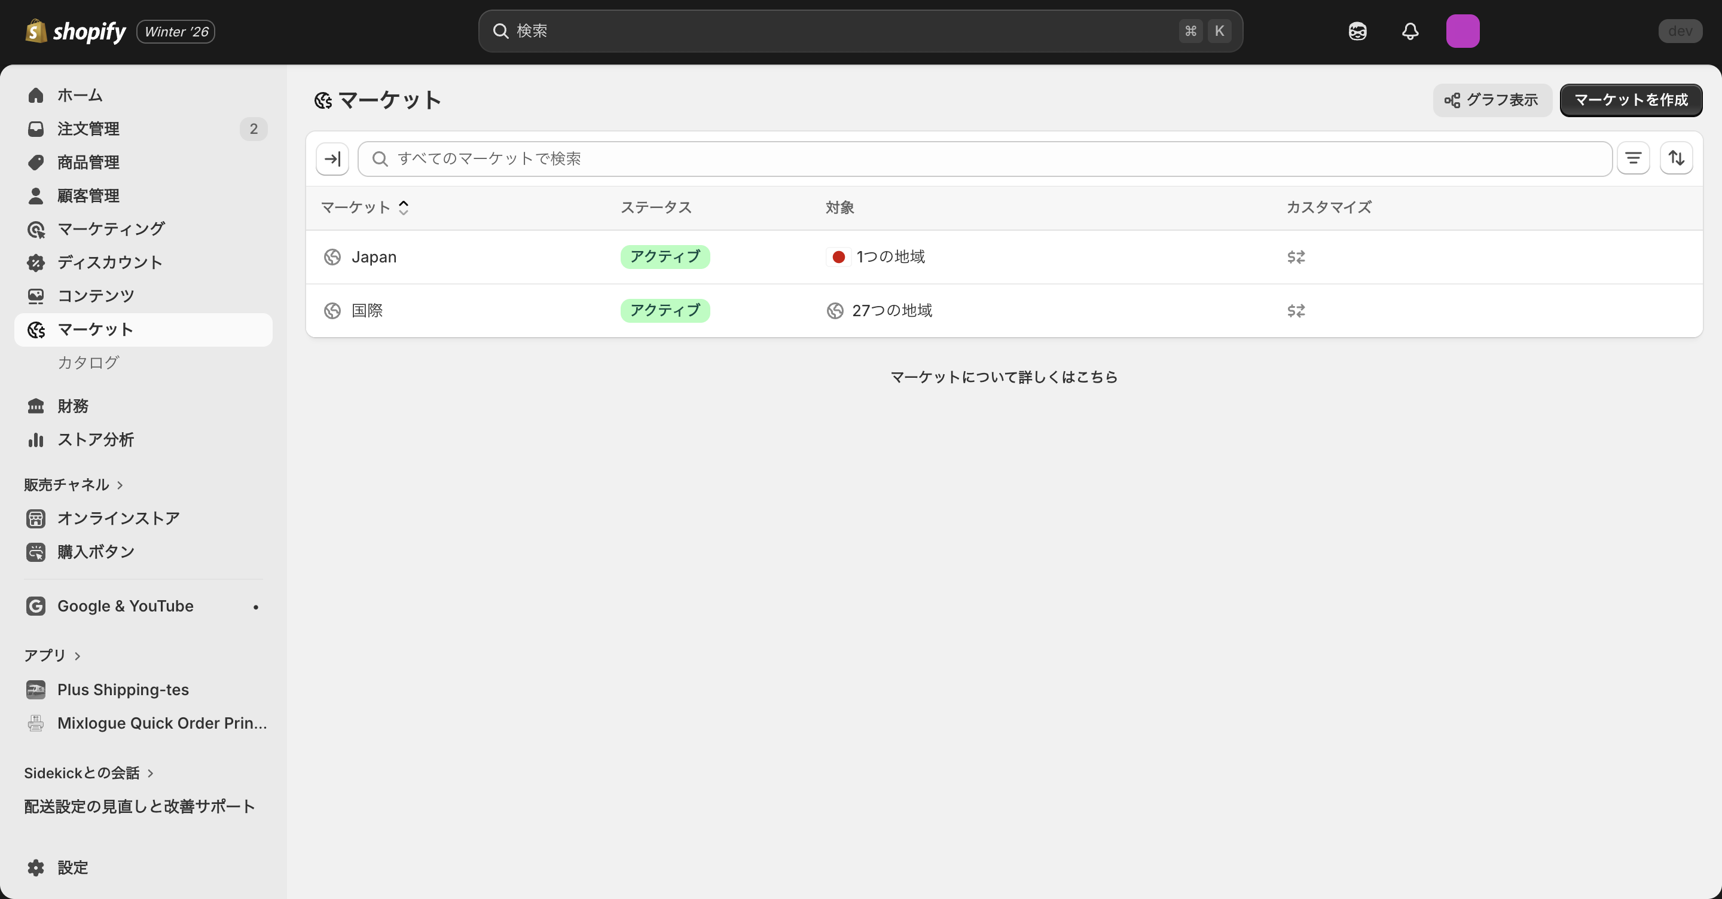Image resolution: width=1722 pixels, height=899 pixels.
Task: Open the notifications bell
Action: [x=1410, y=30]
